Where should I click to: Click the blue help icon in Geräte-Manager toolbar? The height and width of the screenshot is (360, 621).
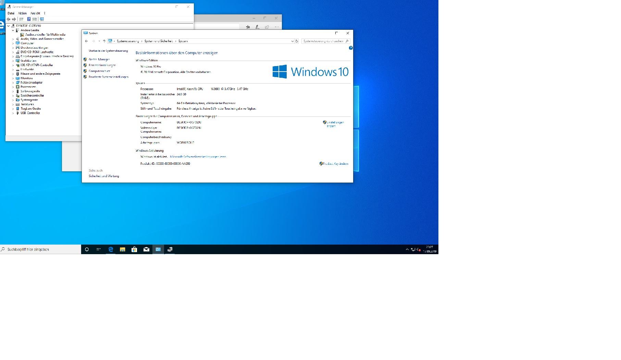(x=29, y=19)
